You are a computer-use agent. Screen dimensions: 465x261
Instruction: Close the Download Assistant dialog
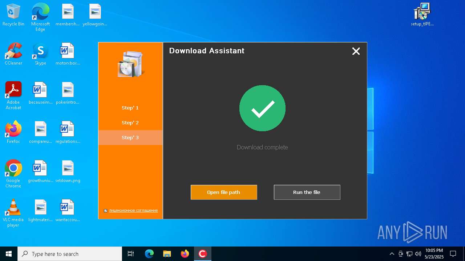click(356, 51)
